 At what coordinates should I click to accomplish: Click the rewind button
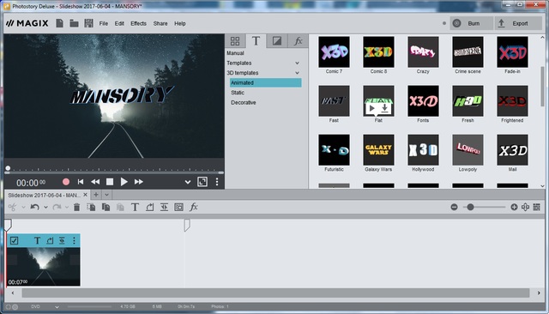[95, 182]
